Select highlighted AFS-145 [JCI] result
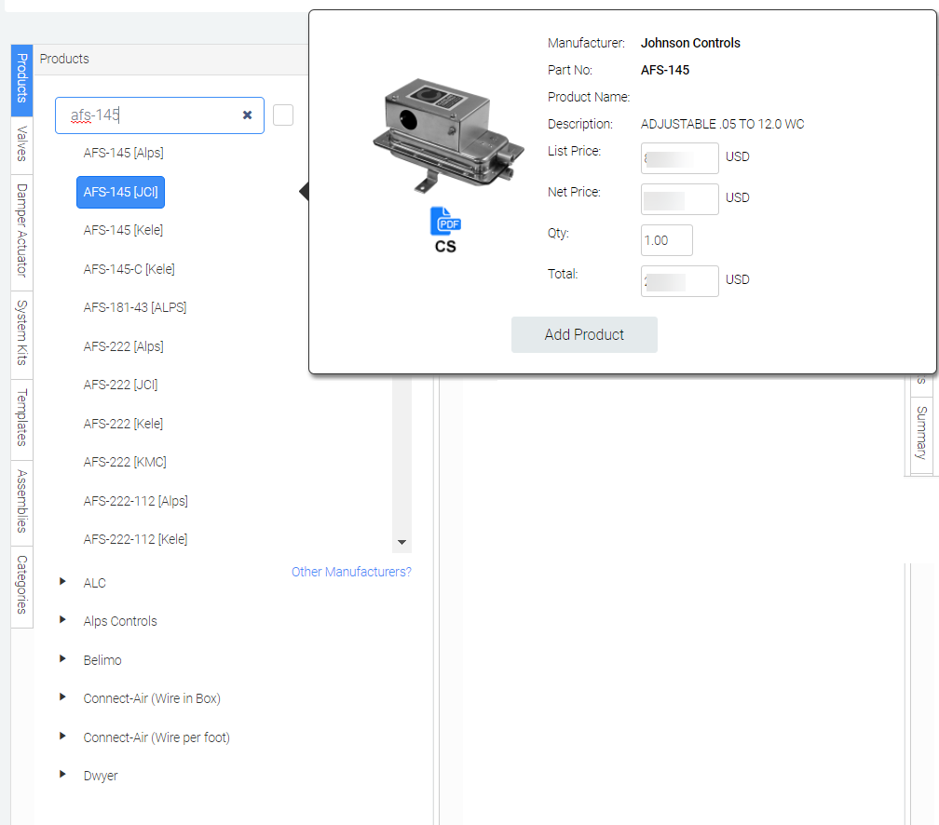939x825 pixels. pyautogui.click(x=120, y=192)
